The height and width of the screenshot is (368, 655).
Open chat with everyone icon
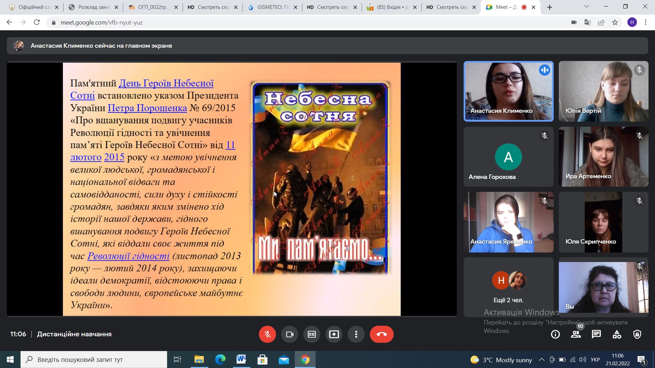[596, 334]
